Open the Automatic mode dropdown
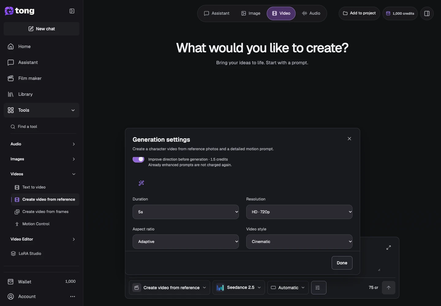Viewport: 441px width, 306px height. (x=288, y=288)
